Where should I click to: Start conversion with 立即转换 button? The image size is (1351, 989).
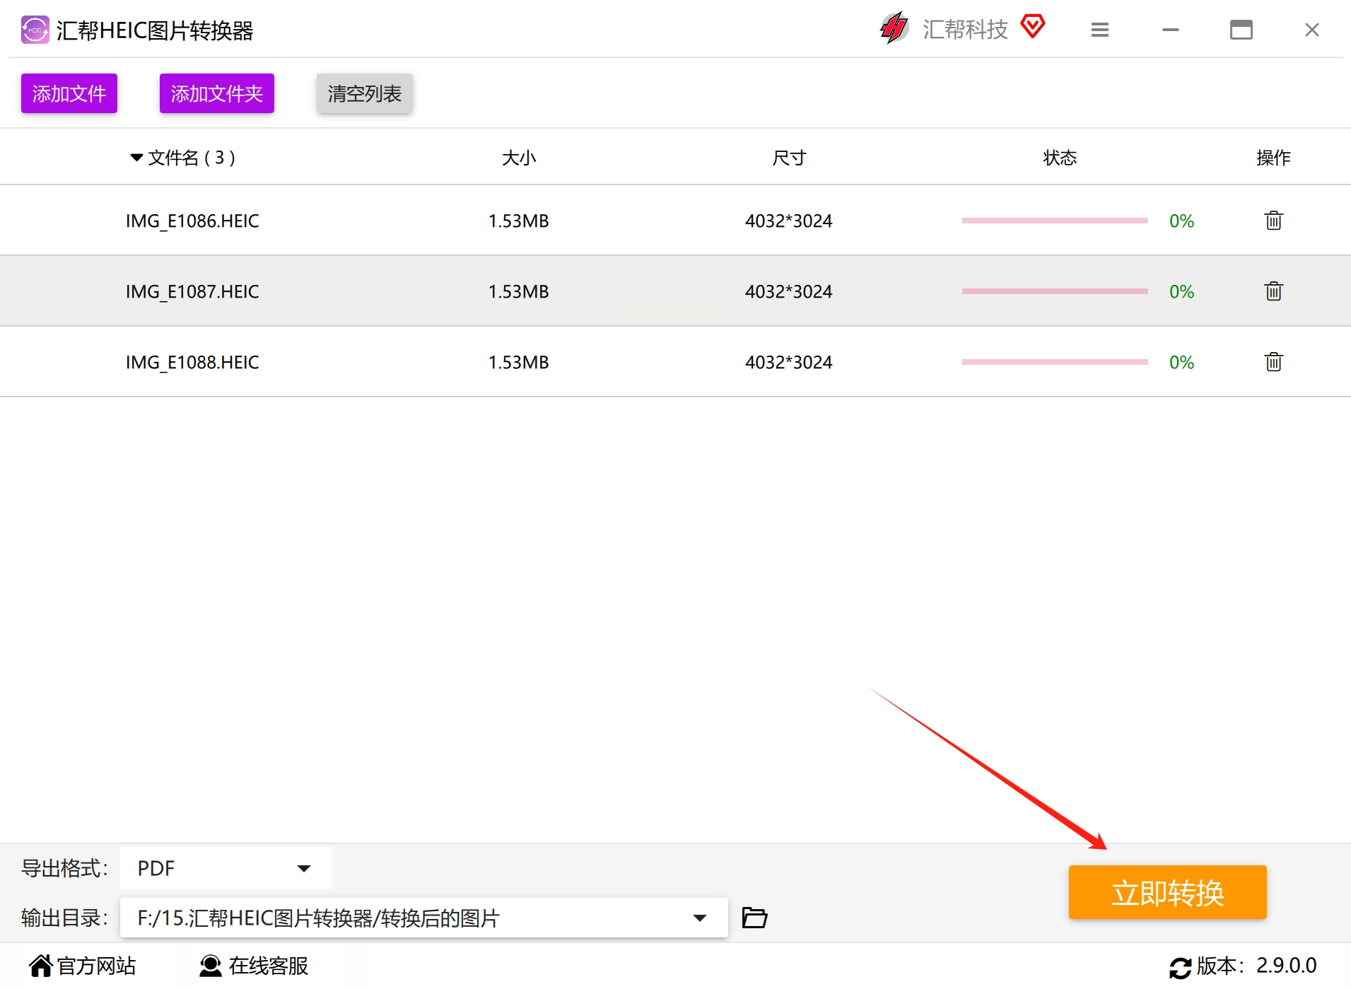point(1168,892)
